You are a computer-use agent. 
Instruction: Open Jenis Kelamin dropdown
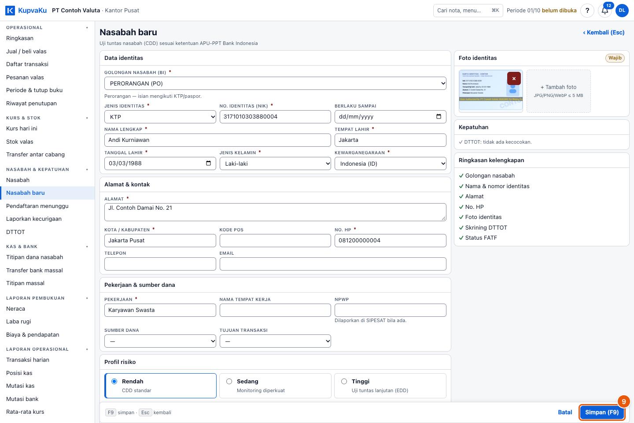pos(275,163)
